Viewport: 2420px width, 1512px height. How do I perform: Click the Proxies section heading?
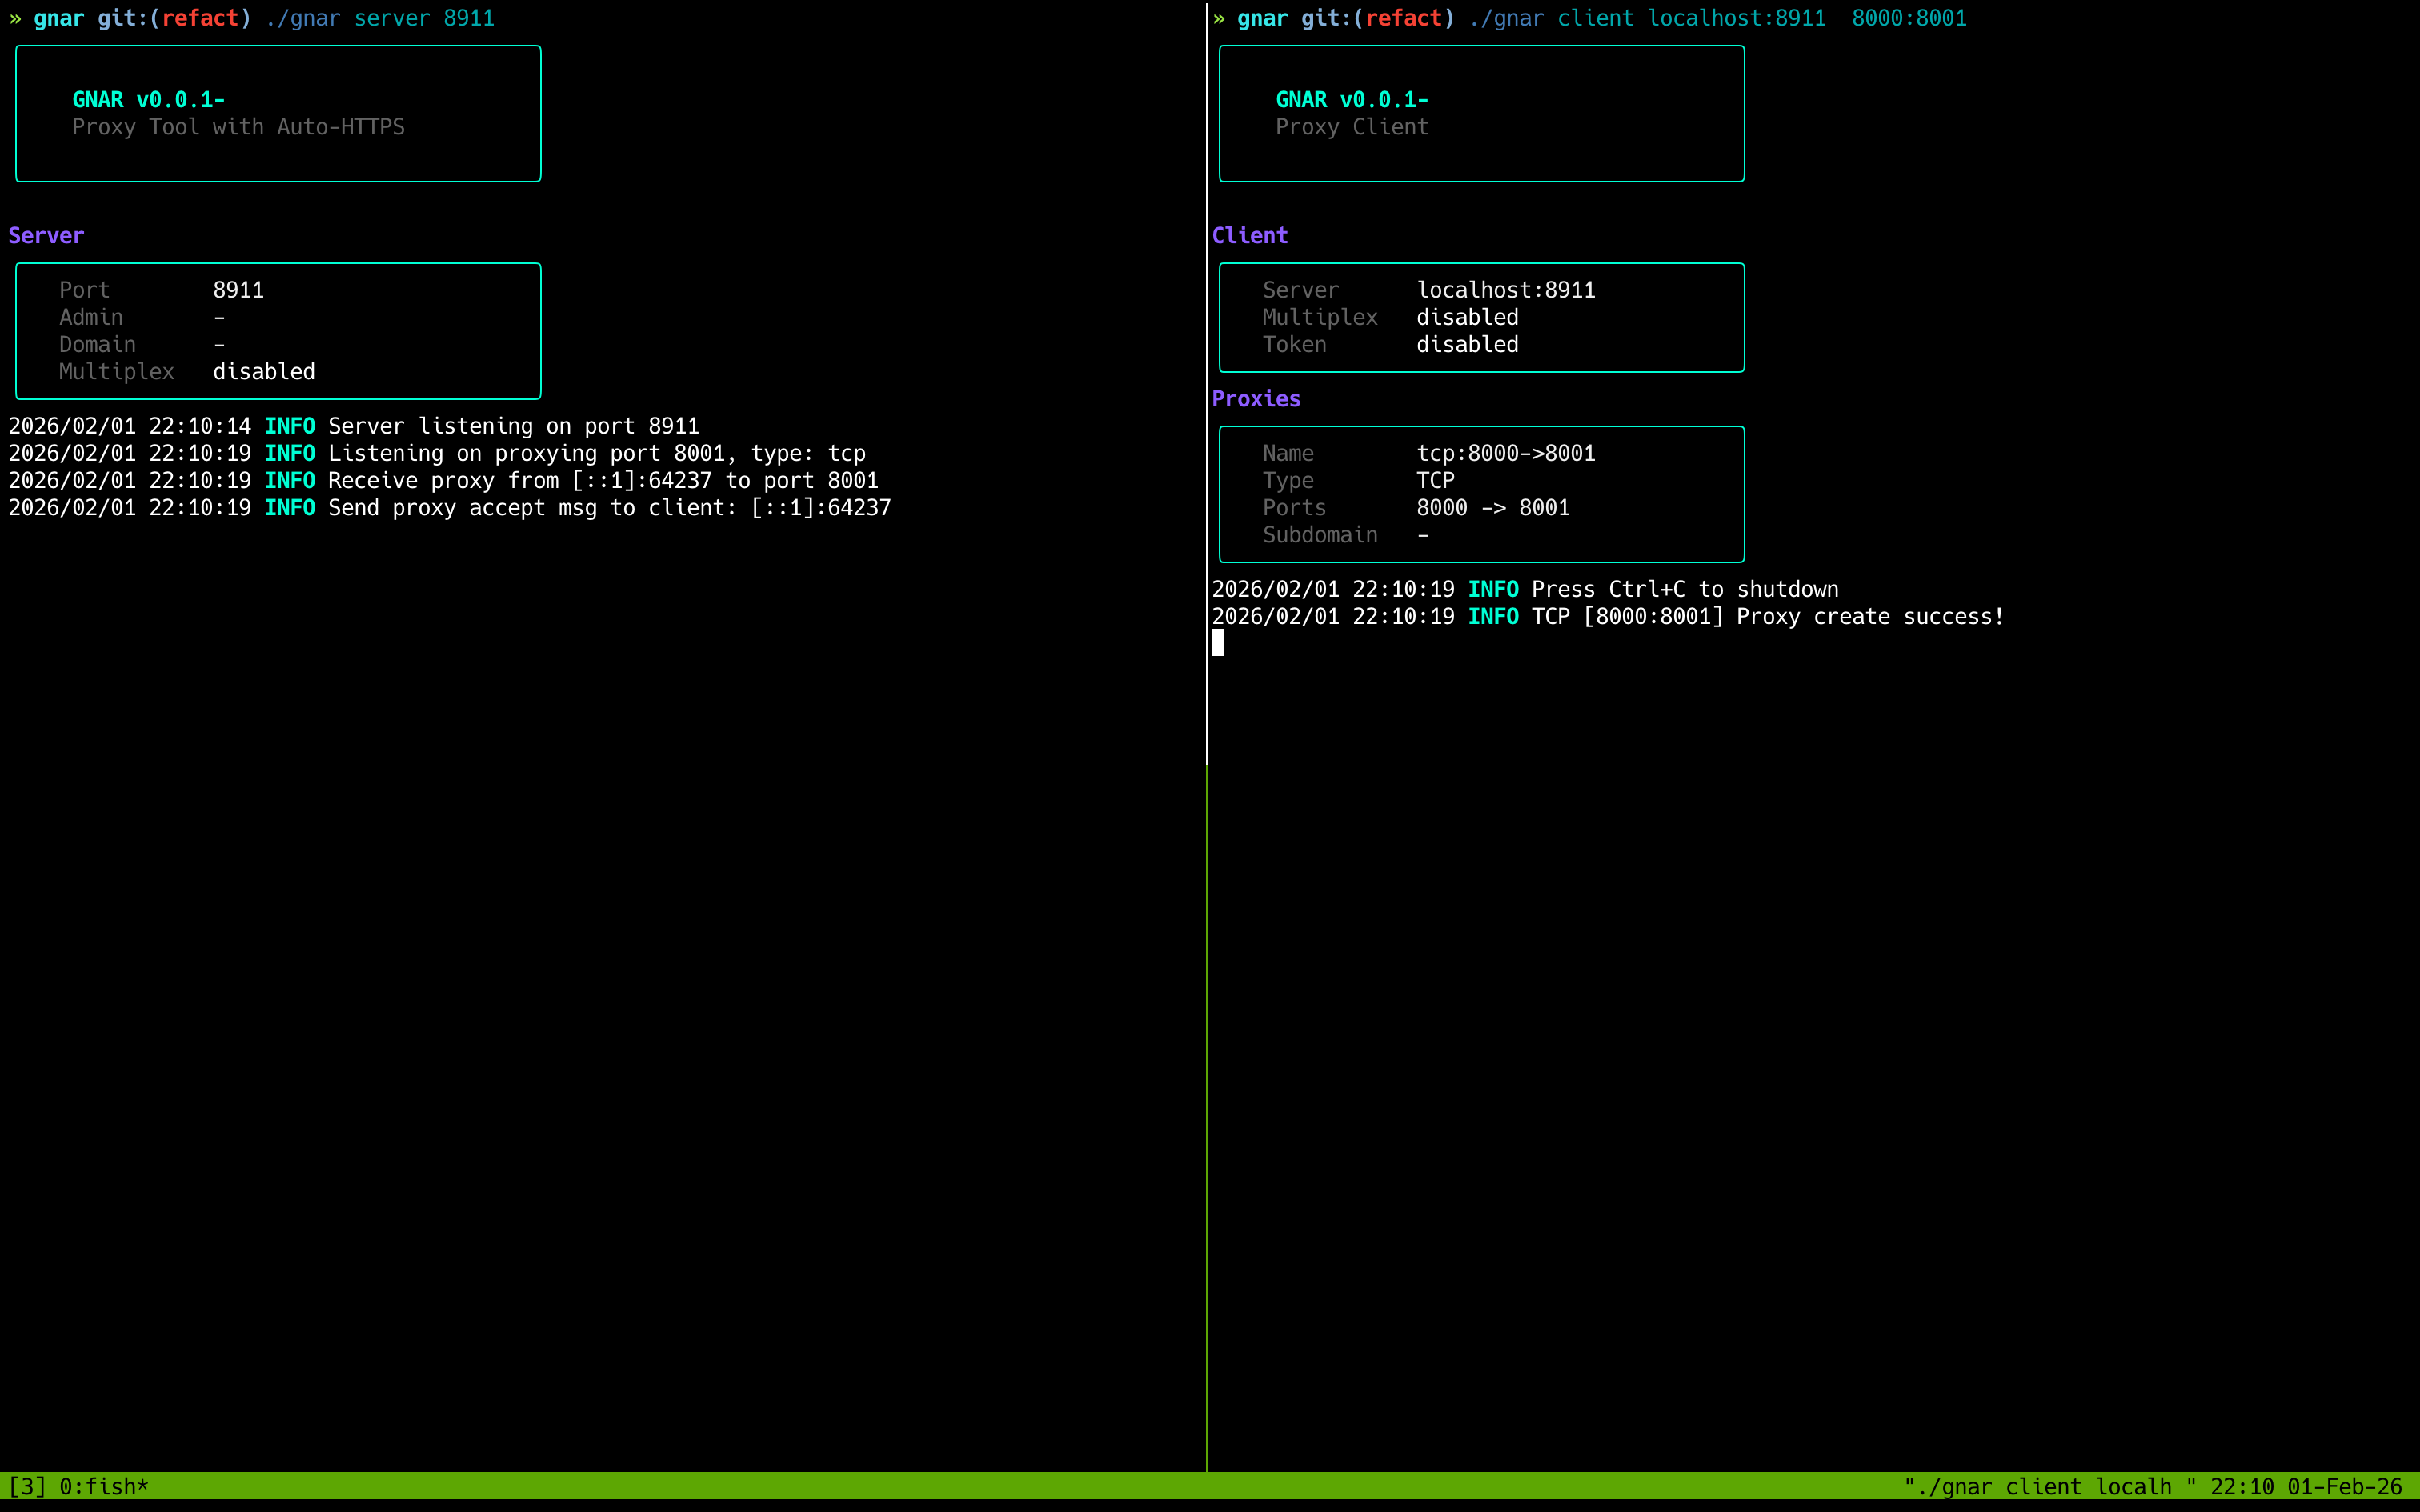click(x=1255, y=399)
